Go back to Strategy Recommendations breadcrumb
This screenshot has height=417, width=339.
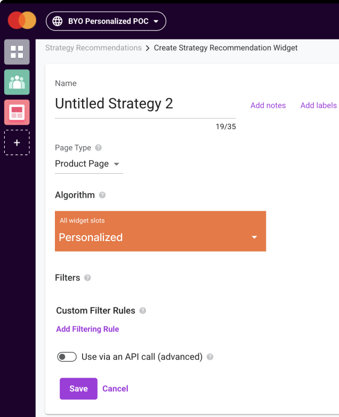(x=93, y=48)
